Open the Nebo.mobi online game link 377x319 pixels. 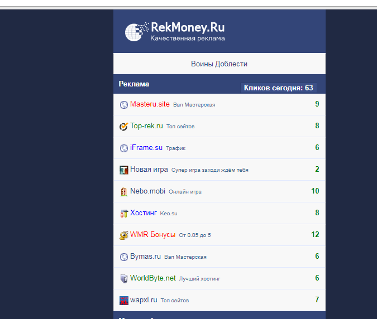click(x=147, y=191)
